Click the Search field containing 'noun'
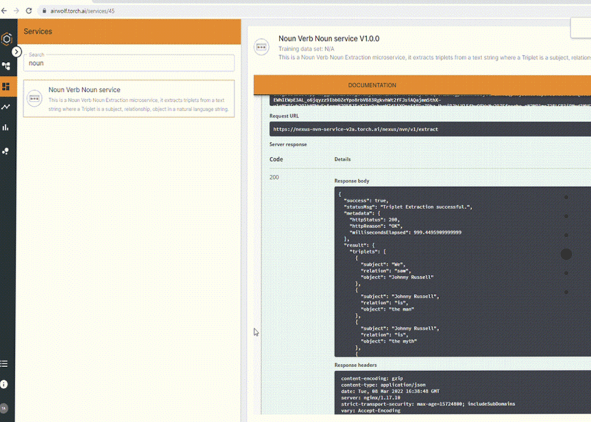This screenshot has height=422, width=591. pos(129,62)
